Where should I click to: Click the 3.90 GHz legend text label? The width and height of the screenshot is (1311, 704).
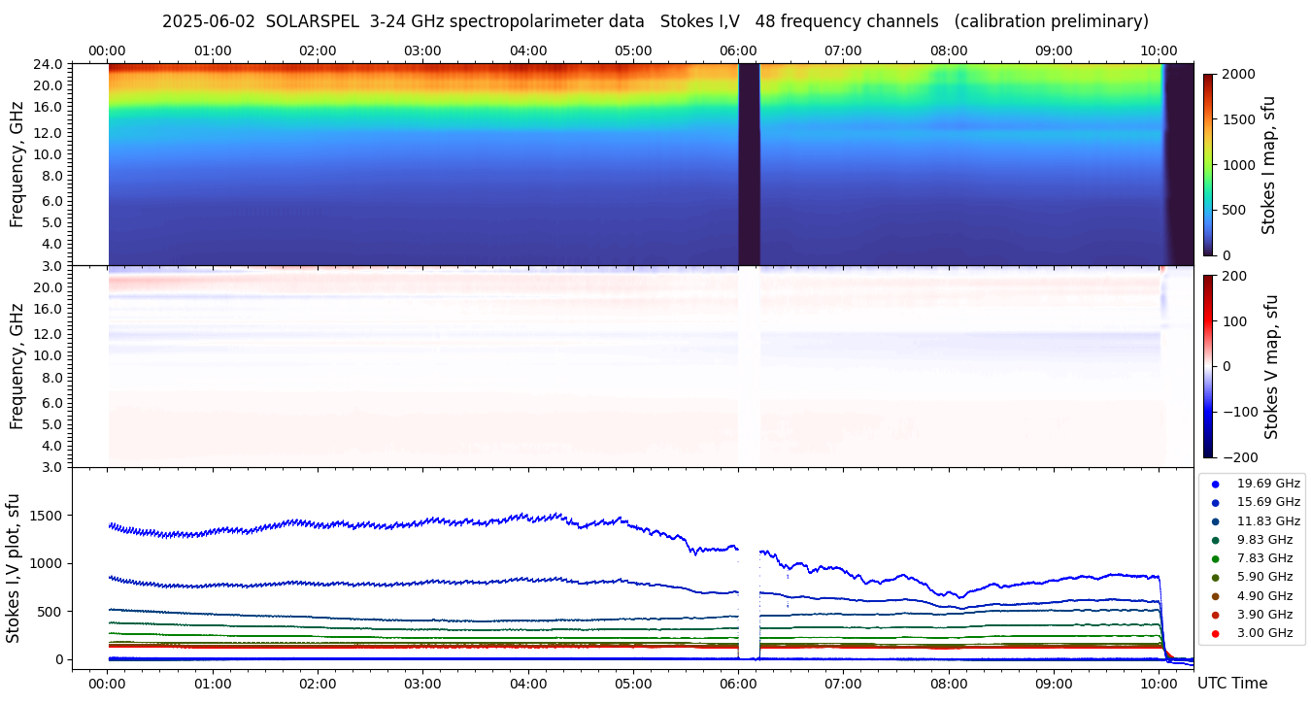[x=1264, y=615]
